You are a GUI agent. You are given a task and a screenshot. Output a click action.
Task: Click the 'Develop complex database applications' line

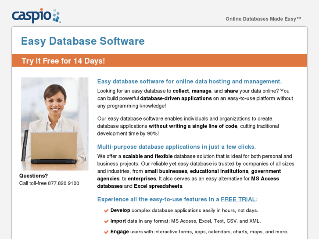pyautogui.click(x=184, y=210)
